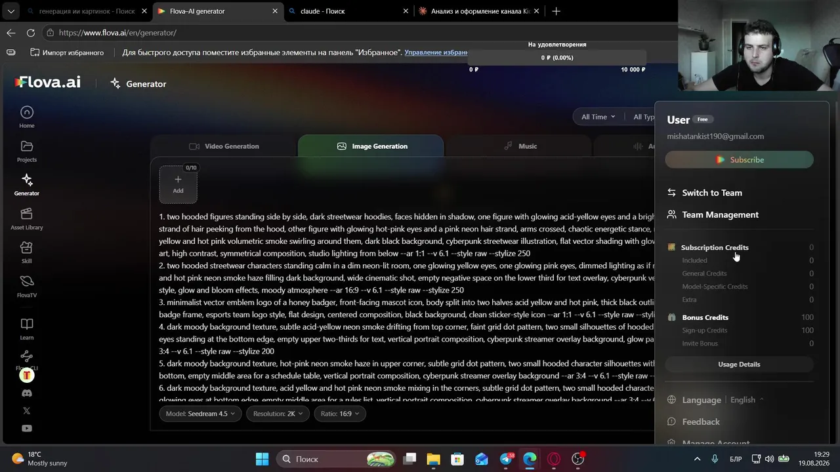Click the microphone icon in system tray

point(714,459)
